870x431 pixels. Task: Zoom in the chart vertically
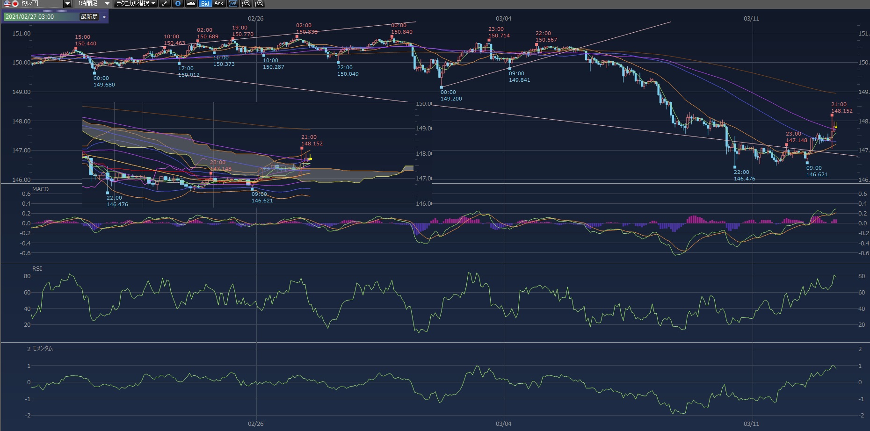pyautogui.click(x=259, y=4)
